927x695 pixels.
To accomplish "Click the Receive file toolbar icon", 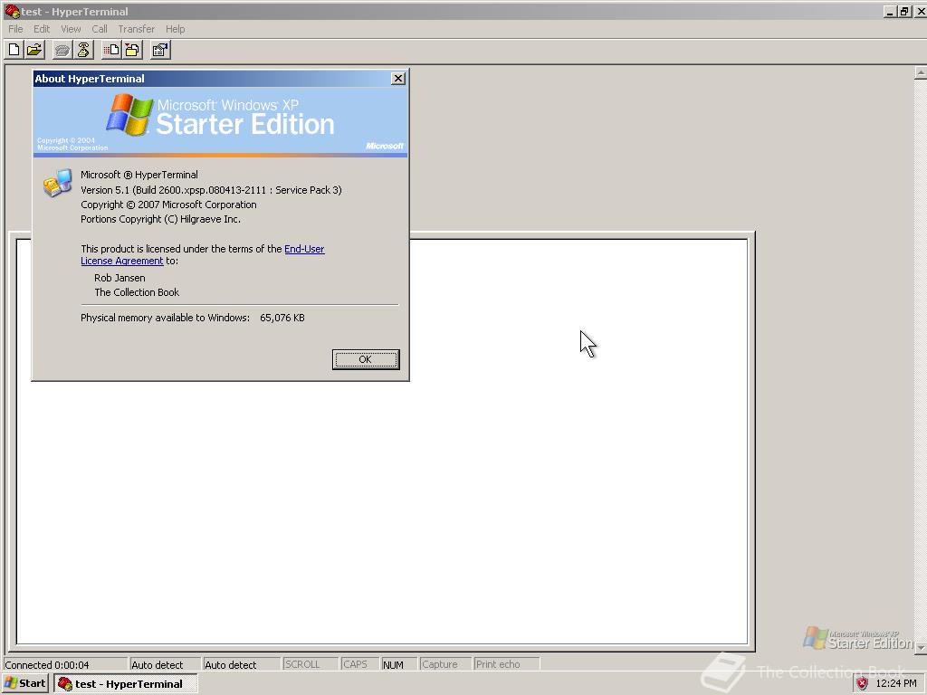I will pos(132,51).
